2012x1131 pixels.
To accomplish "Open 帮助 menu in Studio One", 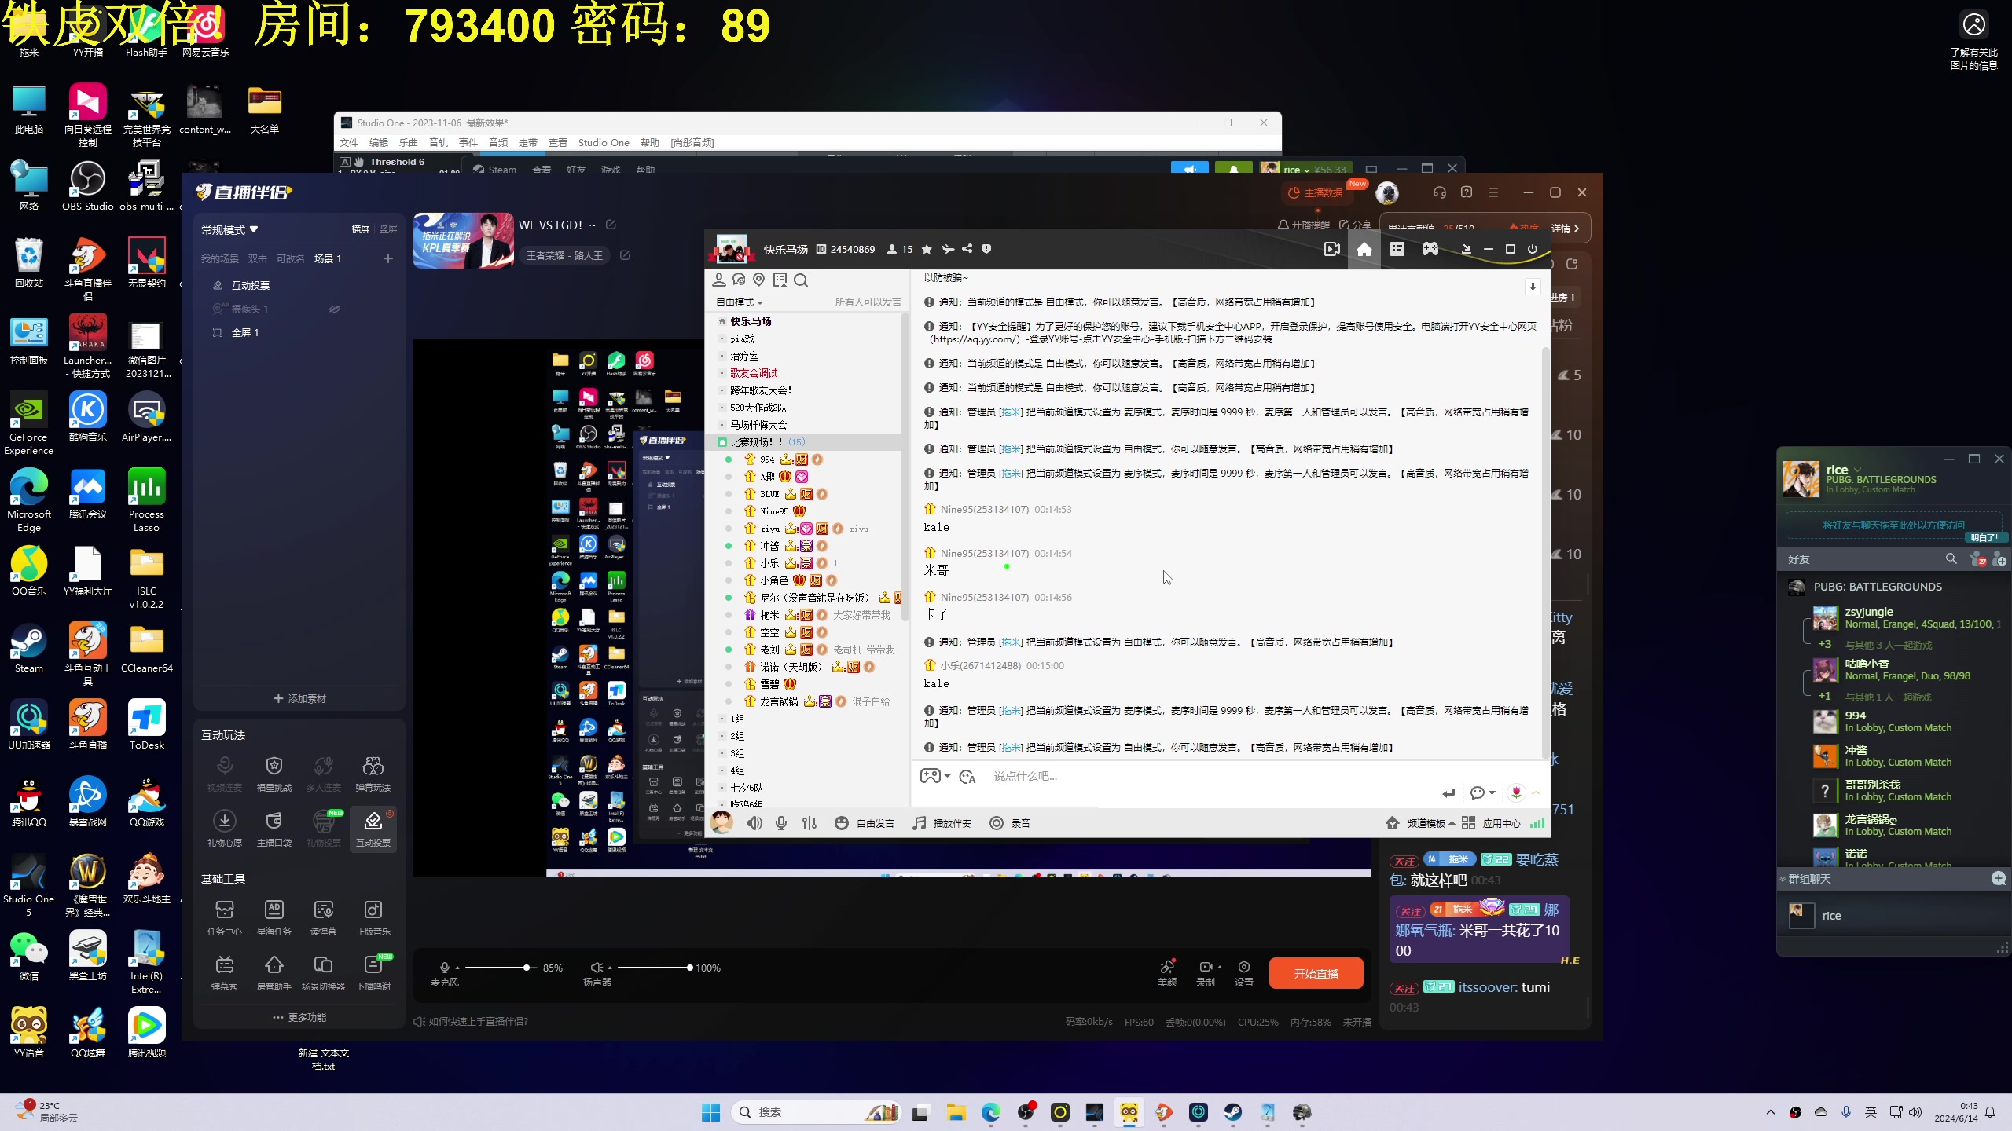I will (649, 142).
